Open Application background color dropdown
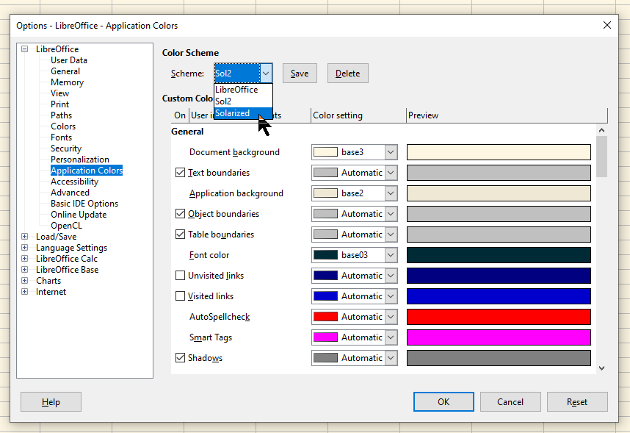 click(x=391, y=193)
